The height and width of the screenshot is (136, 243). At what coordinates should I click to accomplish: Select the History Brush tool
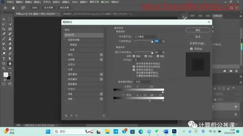pyautogui.click(x=4, y=44)
